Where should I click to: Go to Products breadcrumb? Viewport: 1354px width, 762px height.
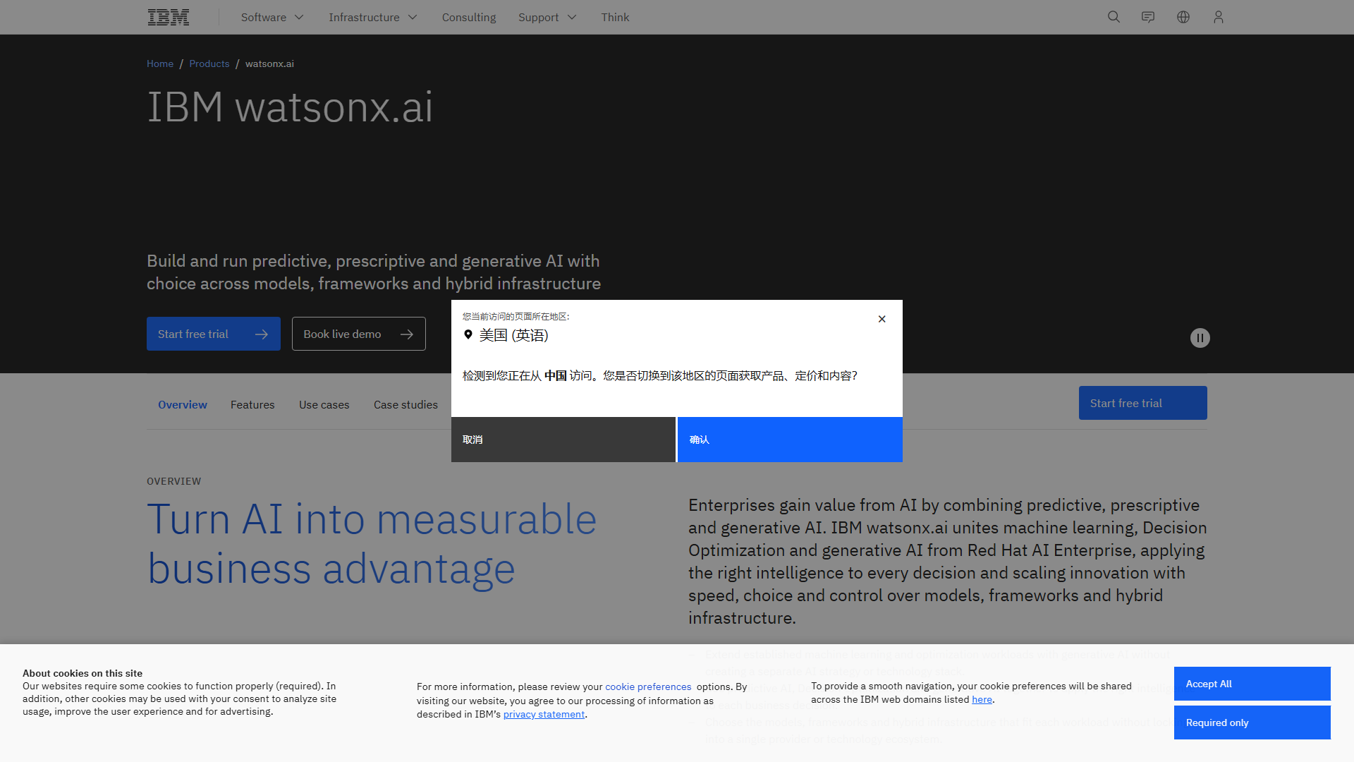pos(209,64)
